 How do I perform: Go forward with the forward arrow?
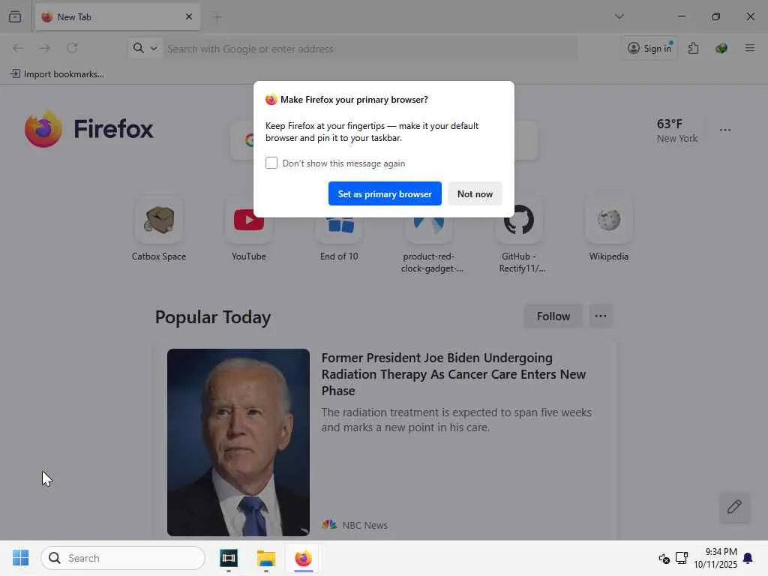click(44, 48)
